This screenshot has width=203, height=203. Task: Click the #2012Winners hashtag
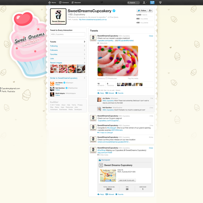point(117,130)
